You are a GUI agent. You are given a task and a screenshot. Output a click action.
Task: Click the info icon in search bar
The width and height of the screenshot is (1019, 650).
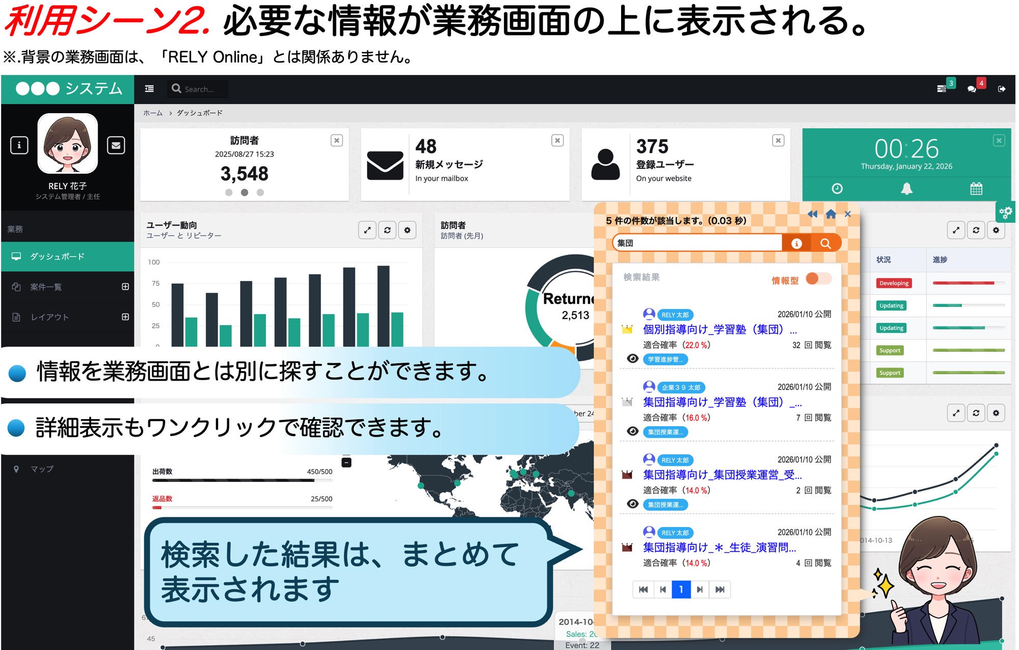point(796,244)
